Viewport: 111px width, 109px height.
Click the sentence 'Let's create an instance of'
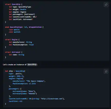click(15, 64)
